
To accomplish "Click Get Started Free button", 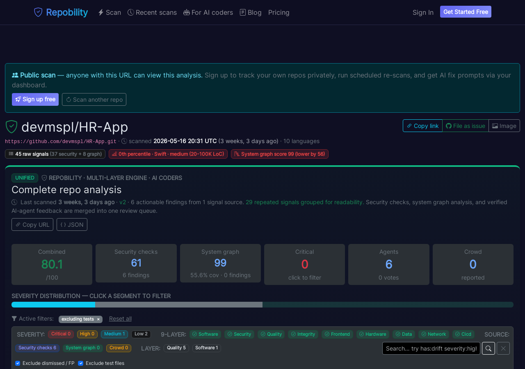I will click(466, 12).
